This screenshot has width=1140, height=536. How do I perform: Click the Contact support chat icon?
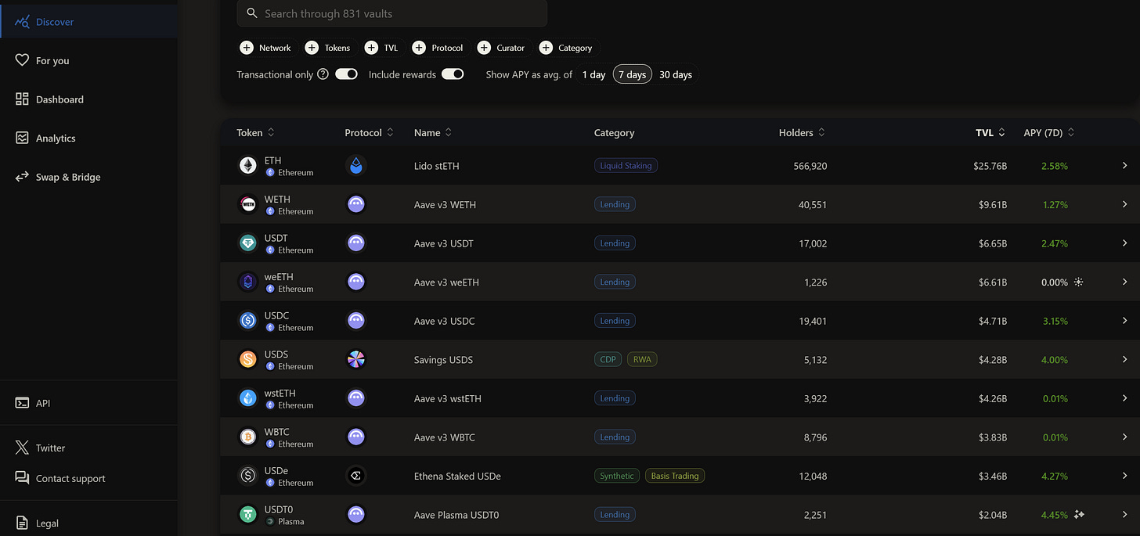[x=22, y=478]
